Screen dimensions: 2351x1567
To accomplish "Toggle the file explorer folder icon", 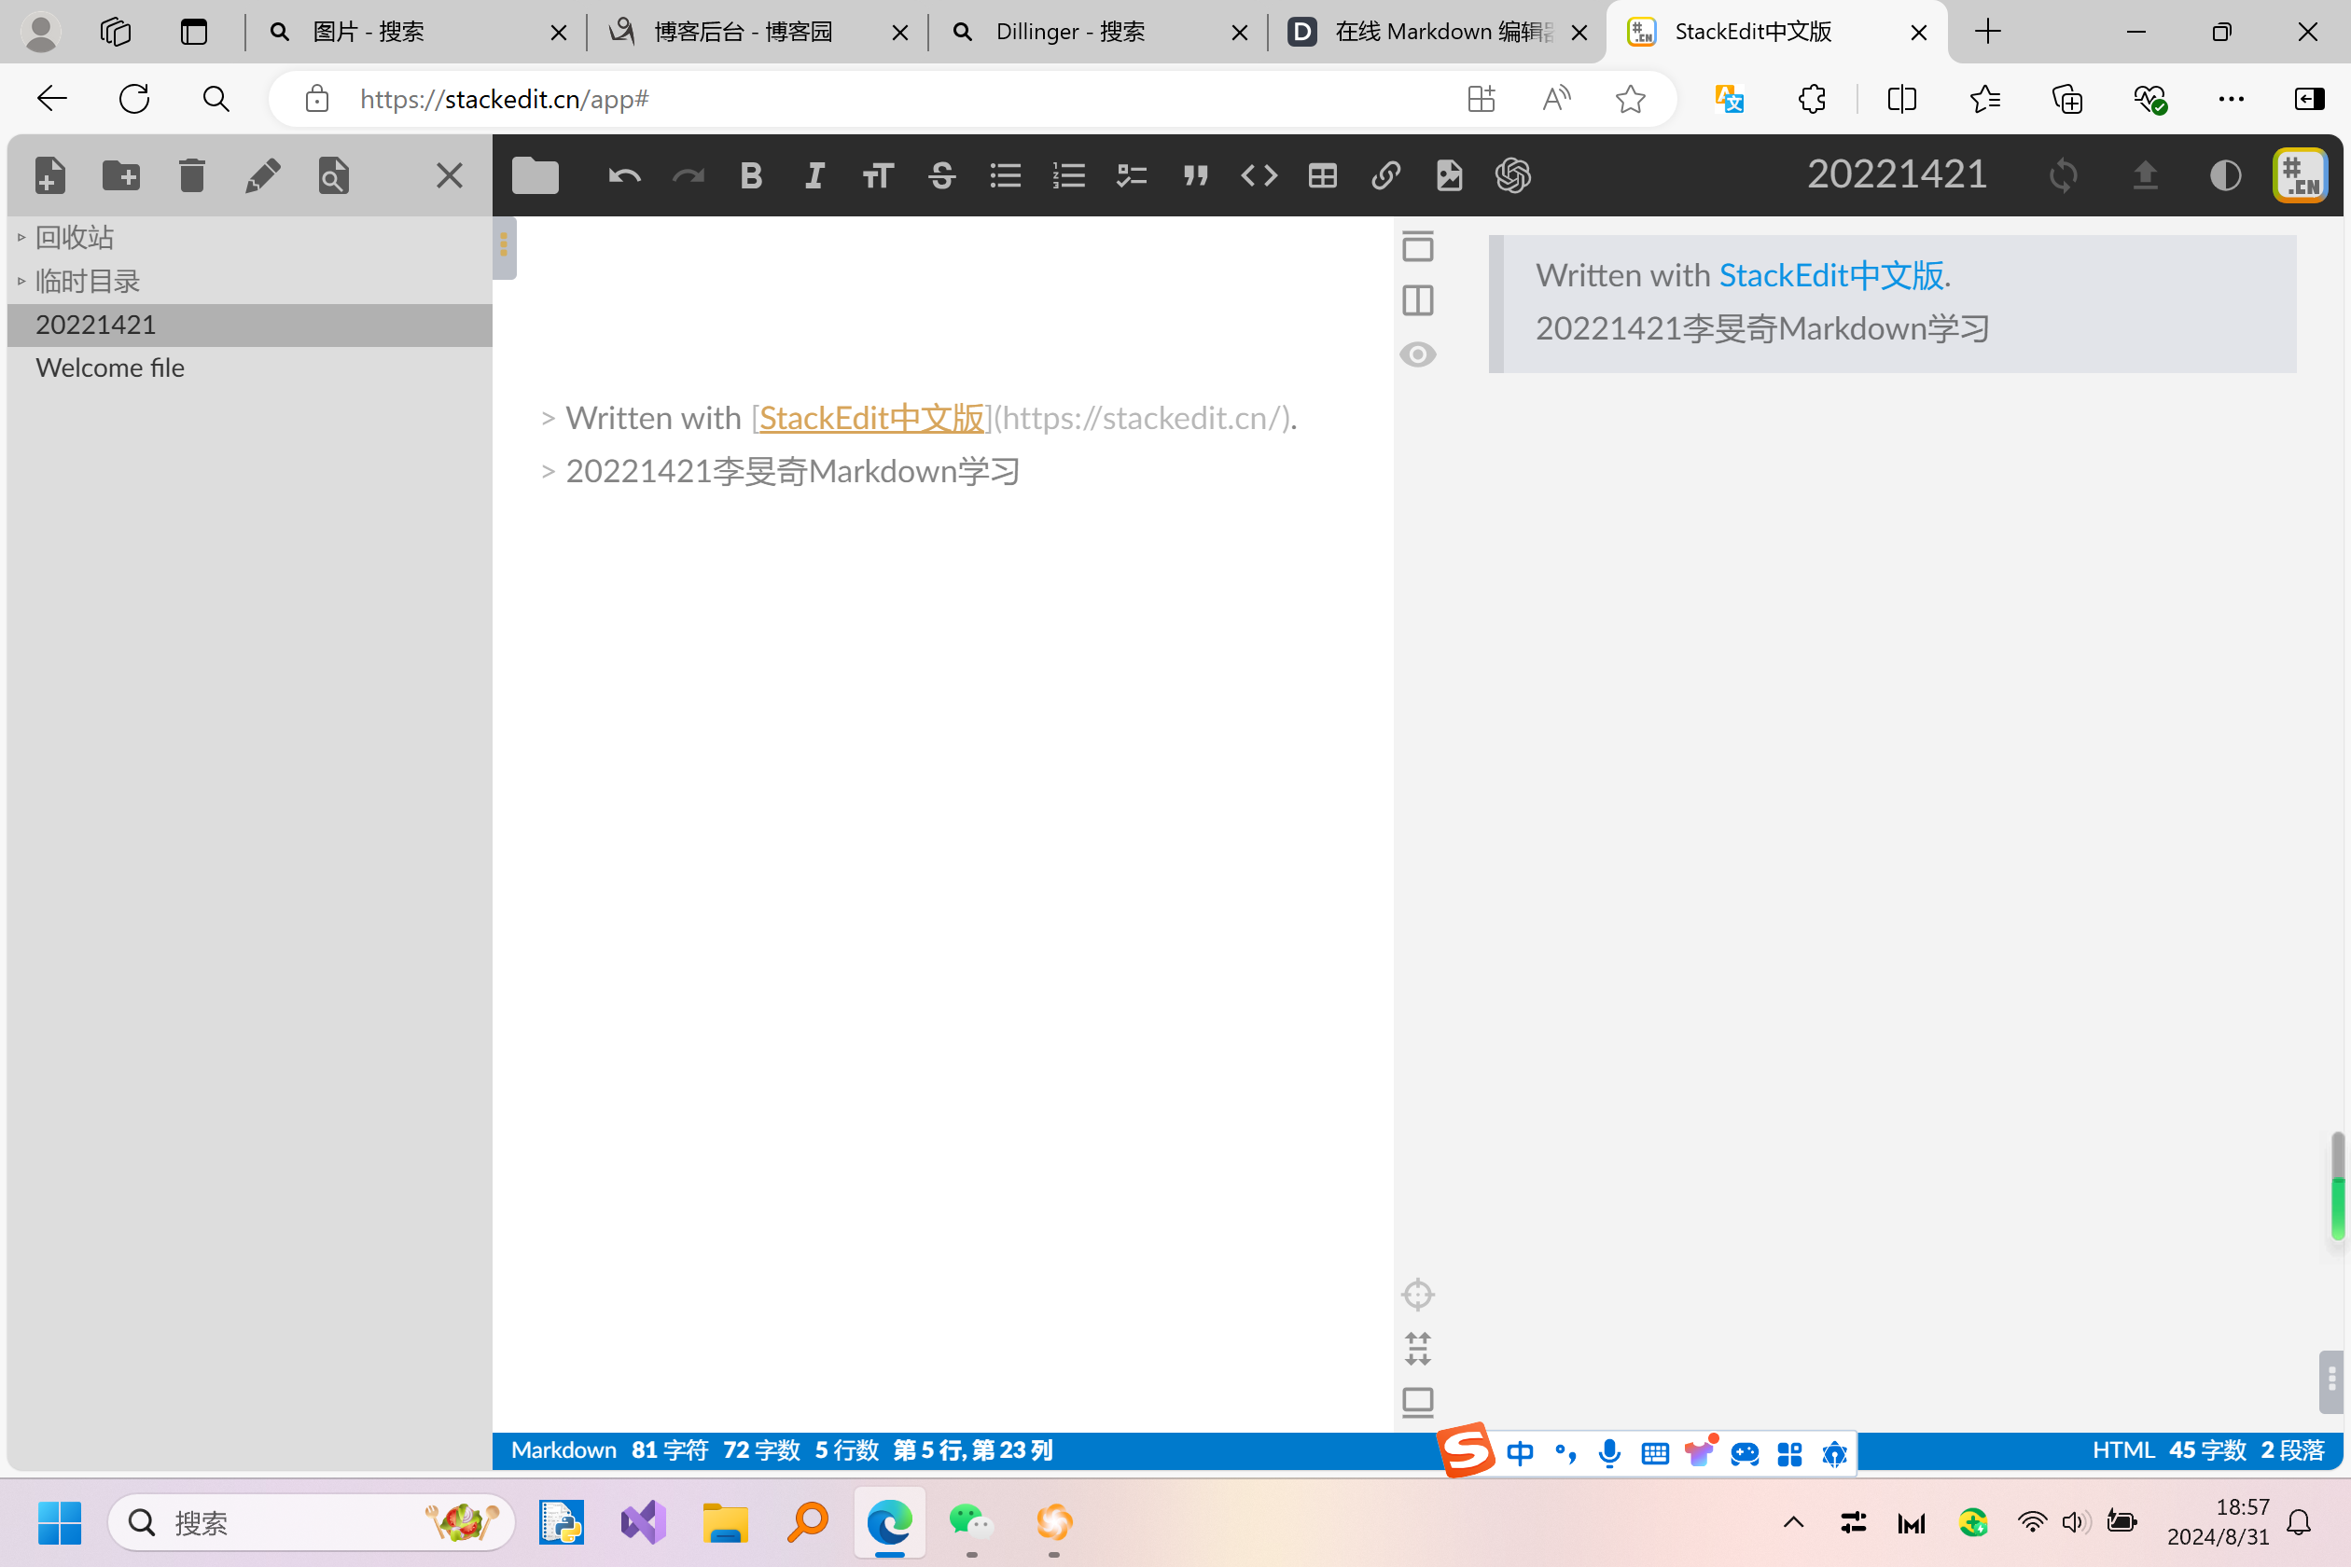I will click(x=536, y=176).
